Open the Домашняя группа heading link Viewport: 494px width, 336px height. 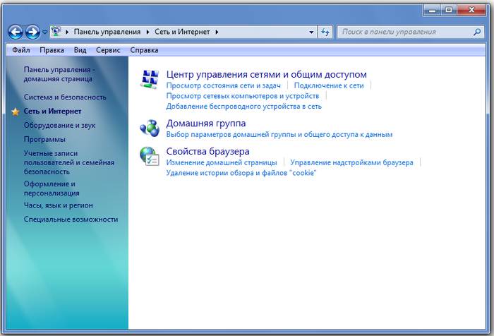(x=206, y=124)
